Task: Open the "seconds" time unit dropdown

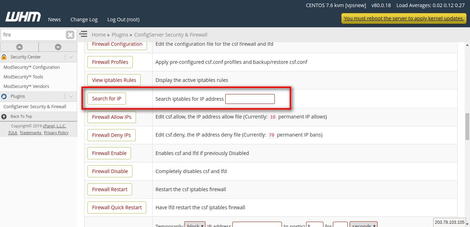Action: point(363,225)
